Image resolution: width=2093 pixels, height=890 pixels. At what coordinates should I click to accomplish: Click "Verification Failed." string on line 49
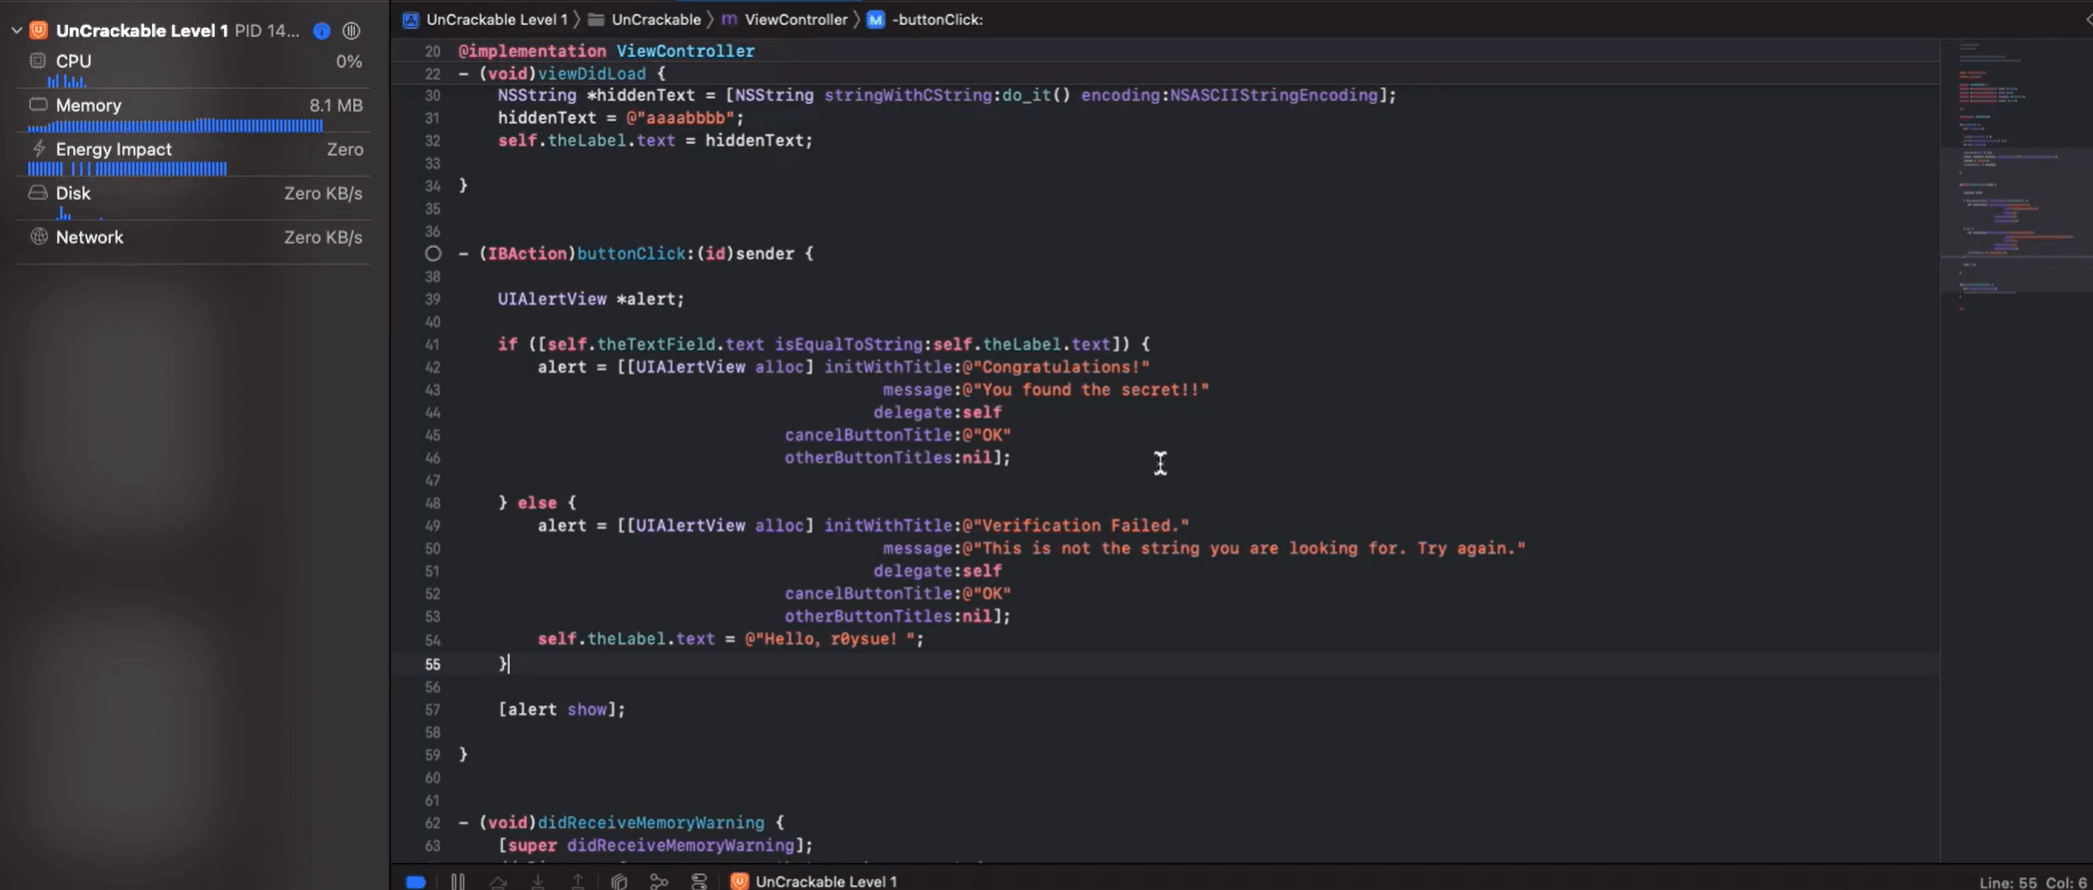[x=1075, y=525]
